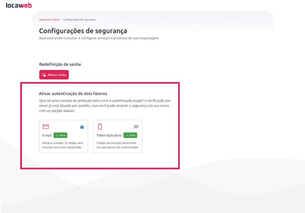Select the e-mail envelope icon
This screenshot has height=213, width=305.
coord(46,126)
